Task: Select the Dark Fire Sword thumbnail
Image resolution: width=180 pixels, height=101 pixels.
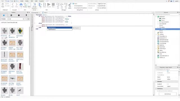Action: pyautogui.click(x=20, y=67)
